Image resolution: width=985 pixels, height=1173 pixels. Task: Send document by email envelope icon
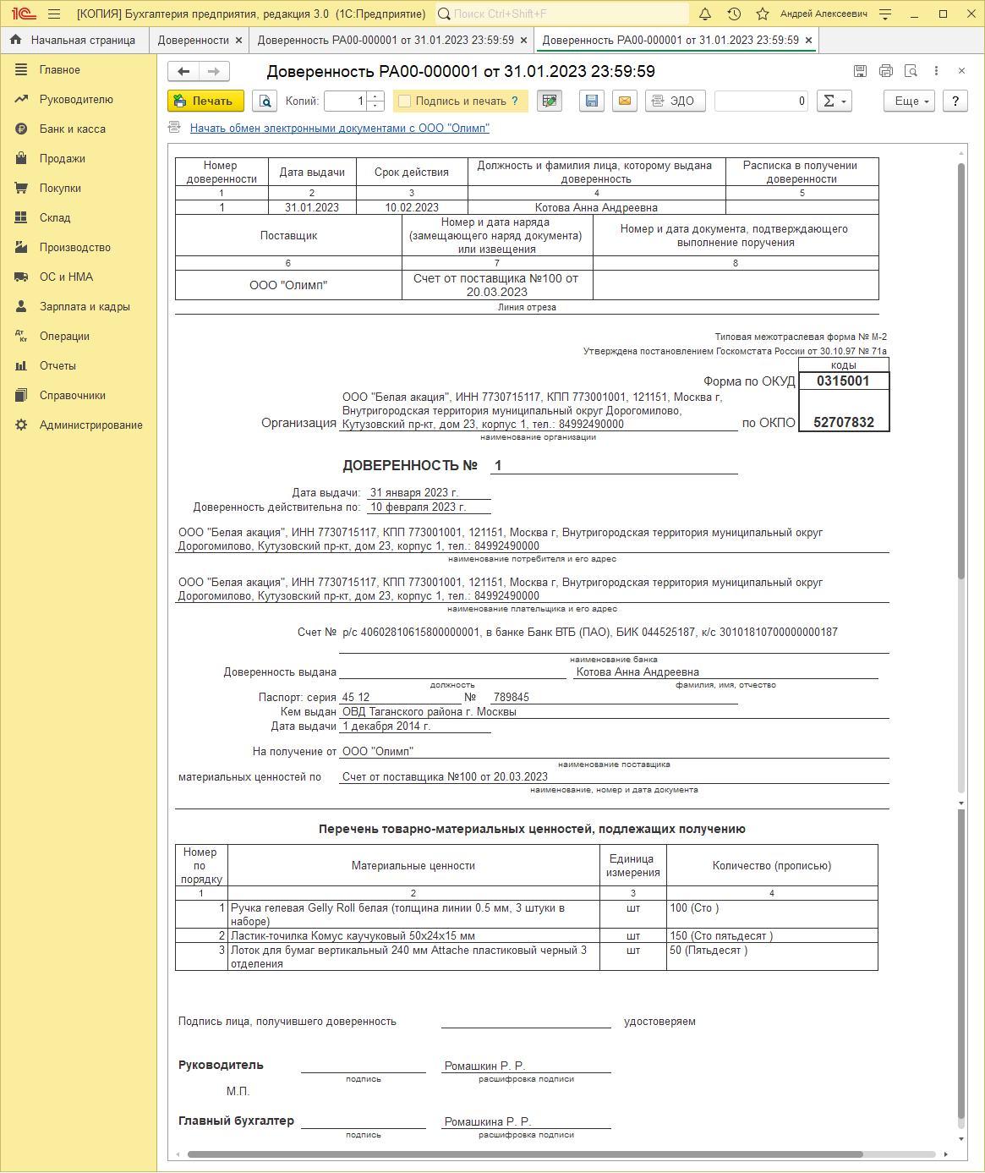click(625, 101)
